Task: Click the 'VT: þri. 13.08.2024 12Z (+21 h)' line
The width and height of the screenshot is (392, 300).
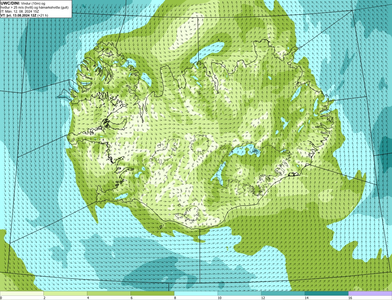Action: point(24,15)
